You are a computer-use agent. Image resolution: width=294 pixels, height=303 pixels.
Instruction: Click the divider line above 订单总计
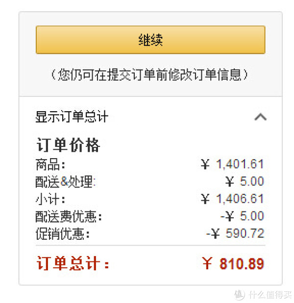(x=150, y=245)
